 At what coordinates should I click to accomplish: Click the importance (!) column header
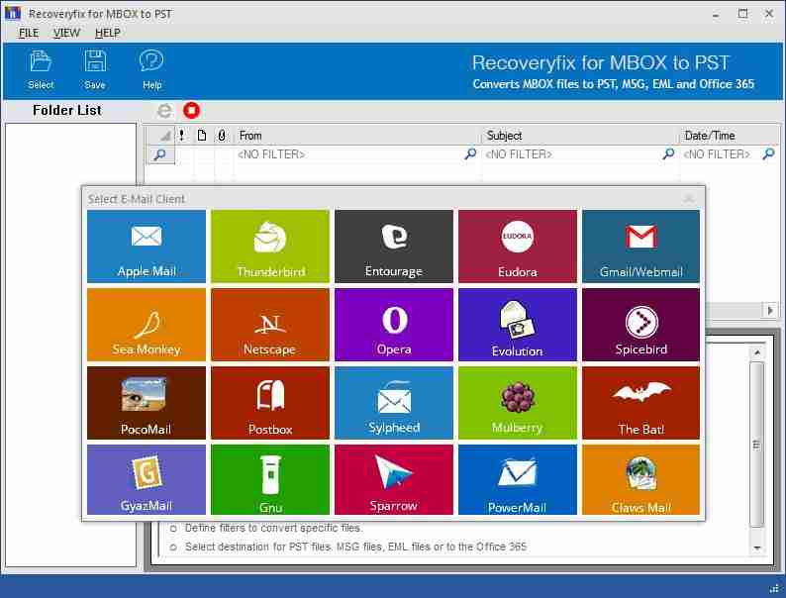click(x=181, y=136)
